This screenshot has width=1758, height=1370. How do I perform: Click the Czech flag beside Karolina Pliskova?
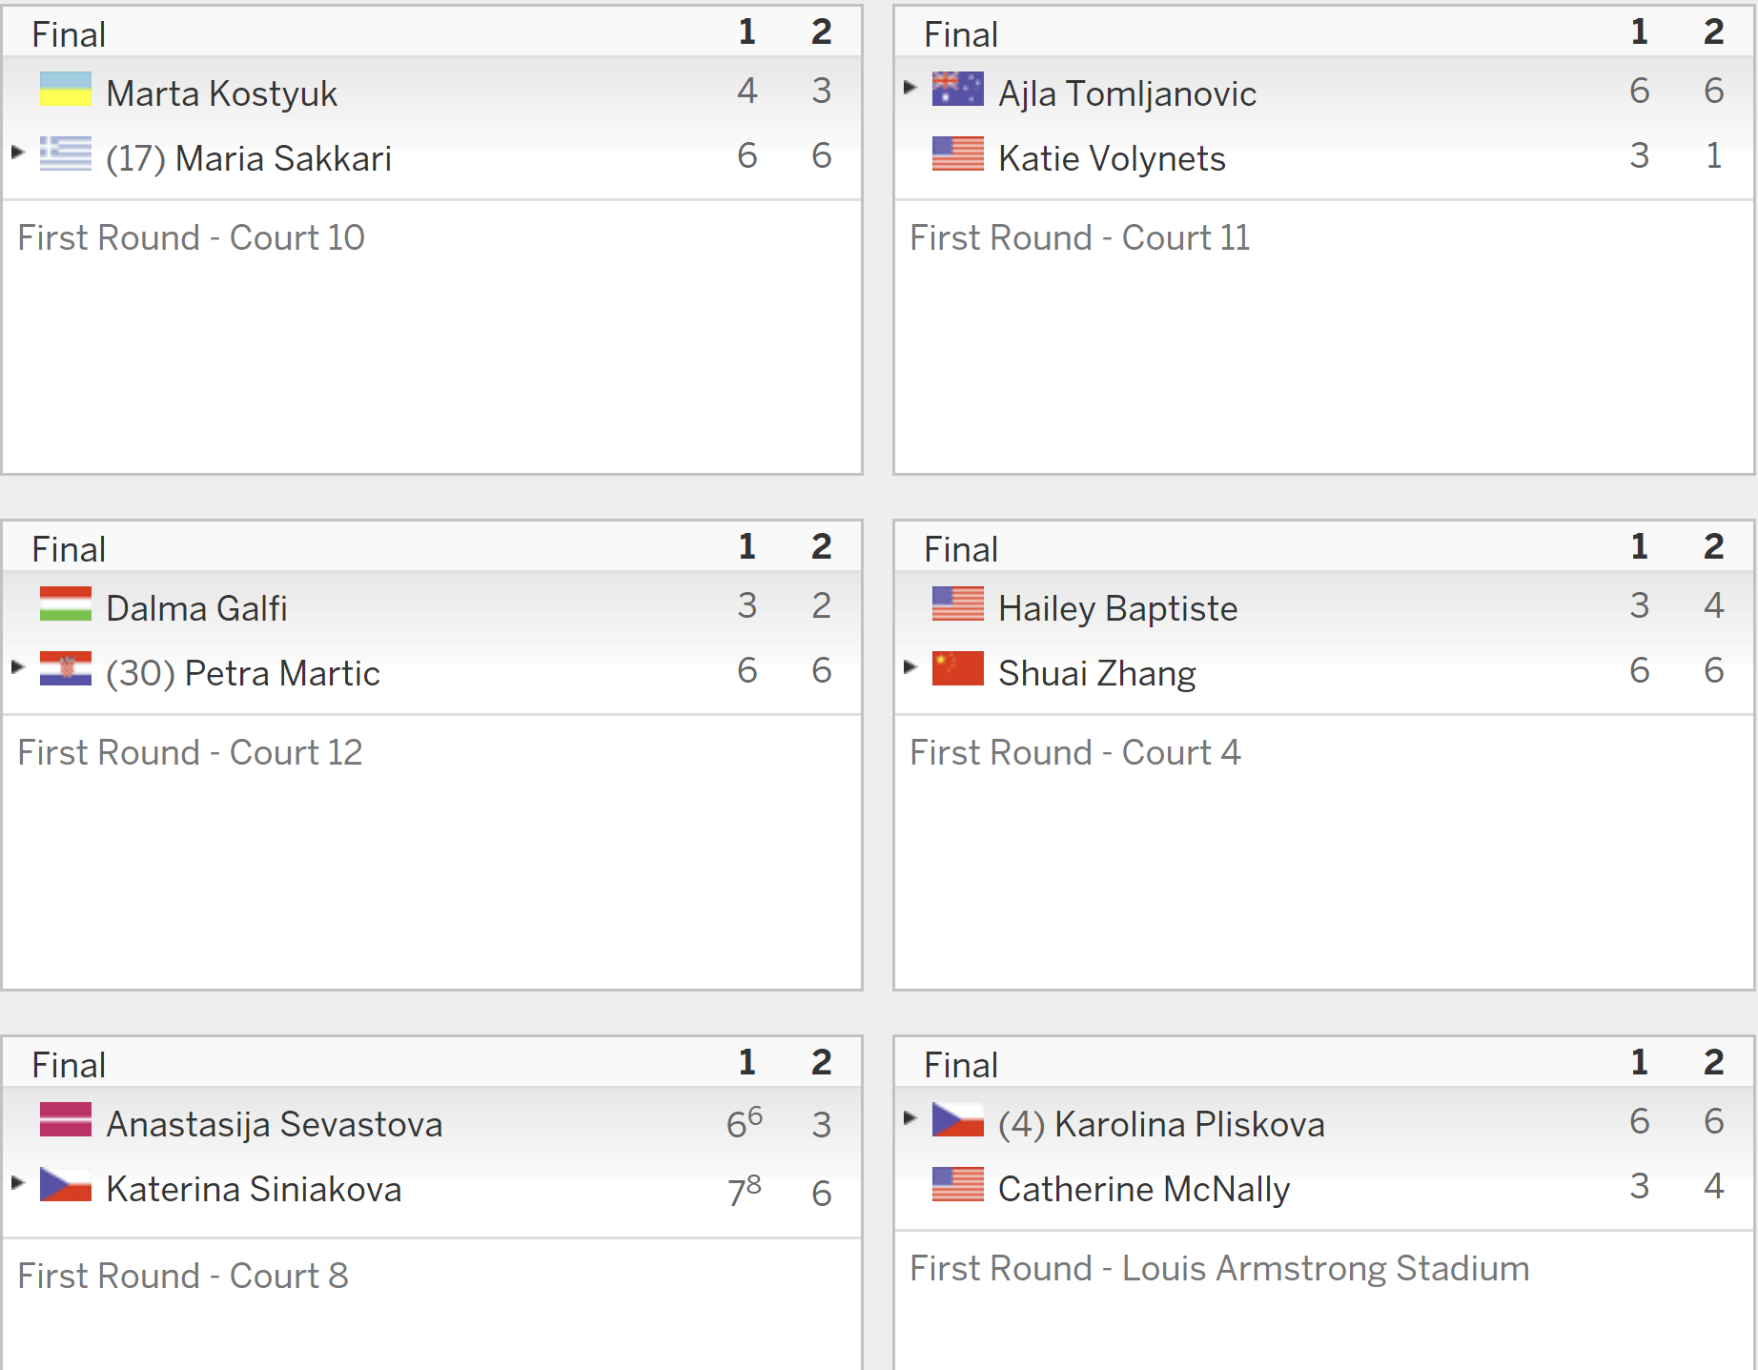point(958,1120)
